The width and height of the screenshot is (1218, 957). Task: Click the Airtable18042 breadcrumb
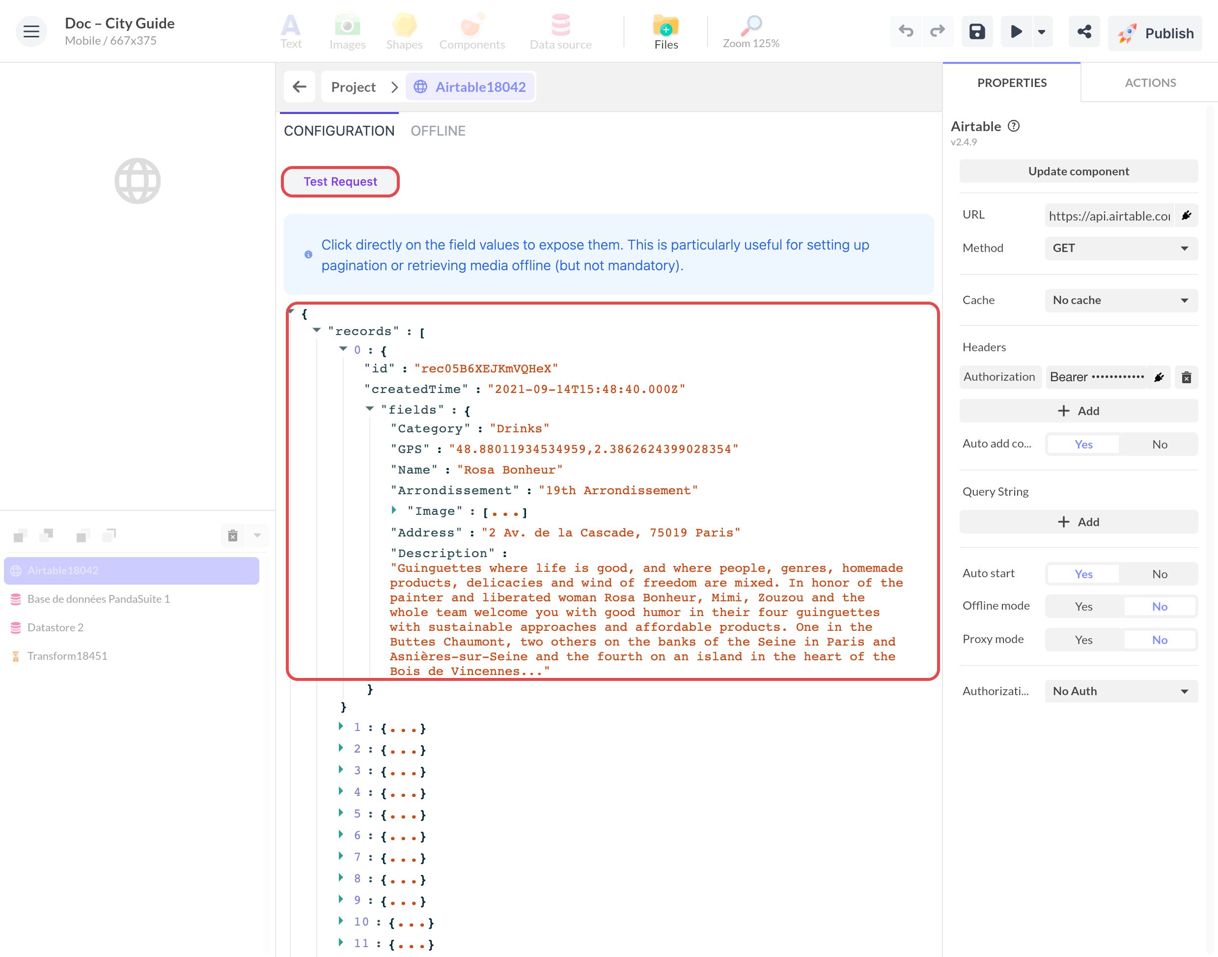470,87
